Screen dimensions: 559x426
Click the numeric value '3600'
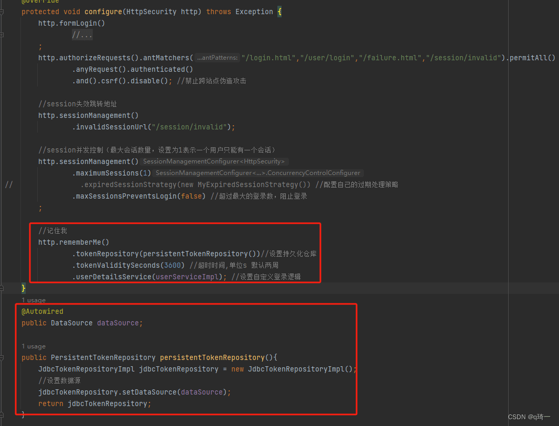tap(172, 265)
